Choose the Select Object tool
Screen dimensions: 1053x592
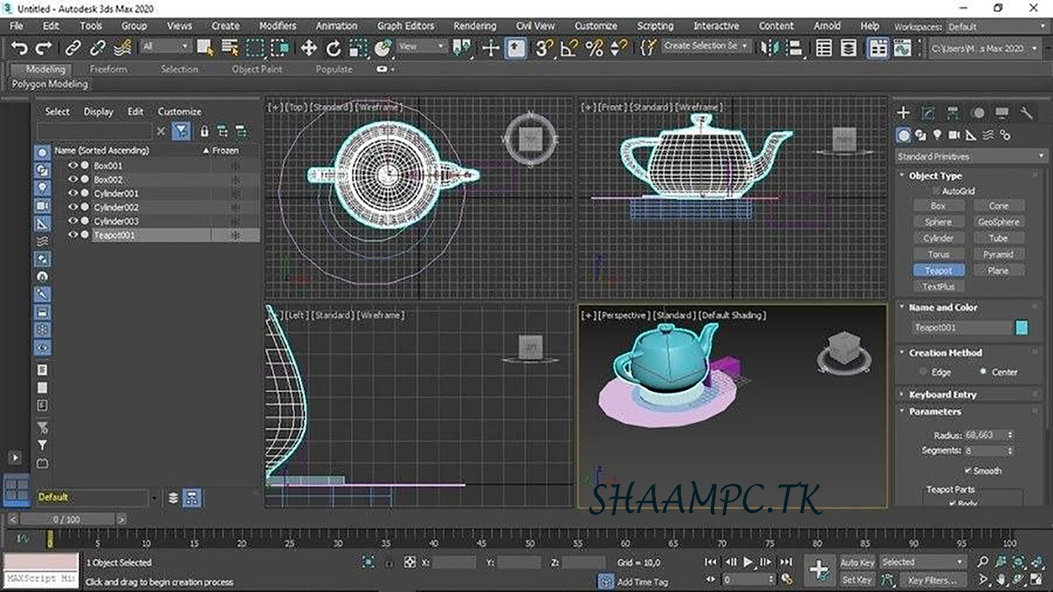(x=205, y=48)
